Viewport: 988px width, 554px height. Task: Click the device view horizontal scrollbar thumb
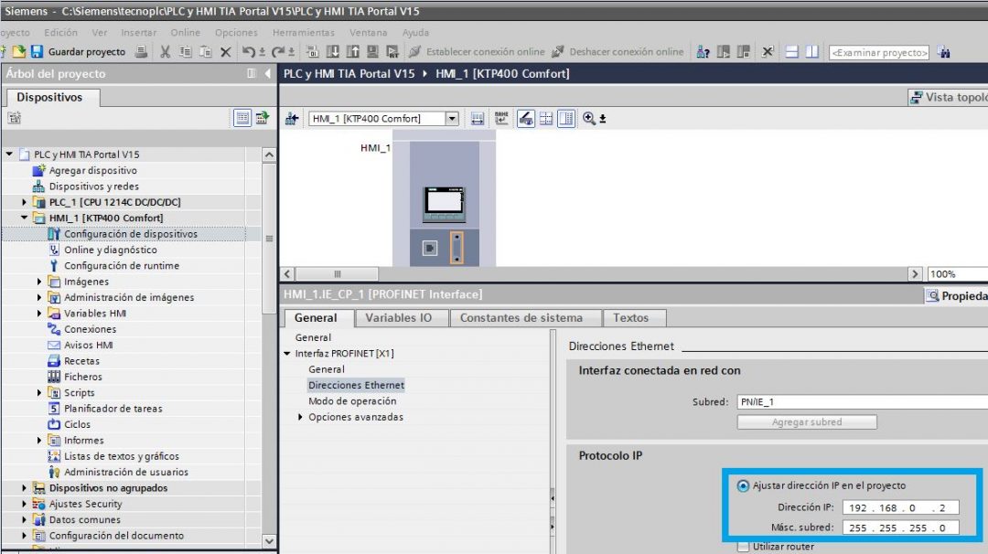(x=337, y=274)
